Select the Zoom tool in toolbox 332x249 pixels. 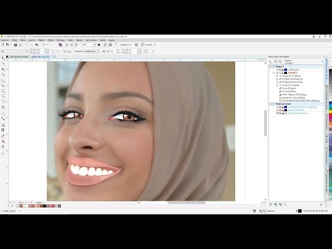(x=3, y=75)
